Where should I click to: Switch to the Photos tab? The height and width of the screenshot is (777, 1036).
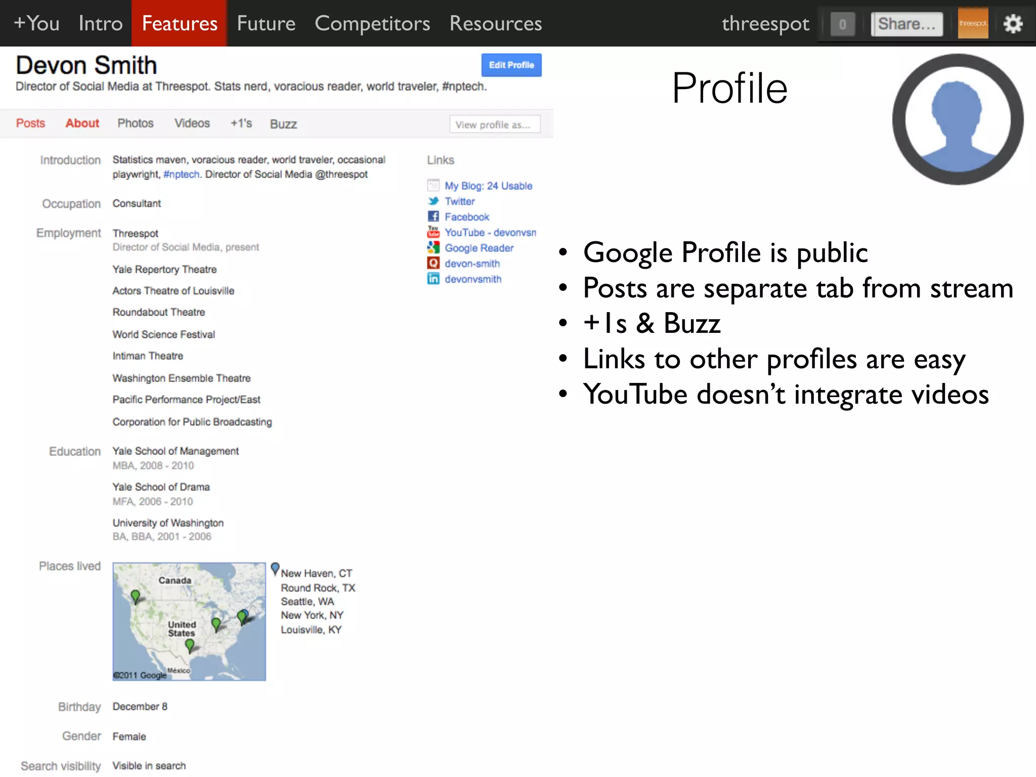click(x=136, y=123)
